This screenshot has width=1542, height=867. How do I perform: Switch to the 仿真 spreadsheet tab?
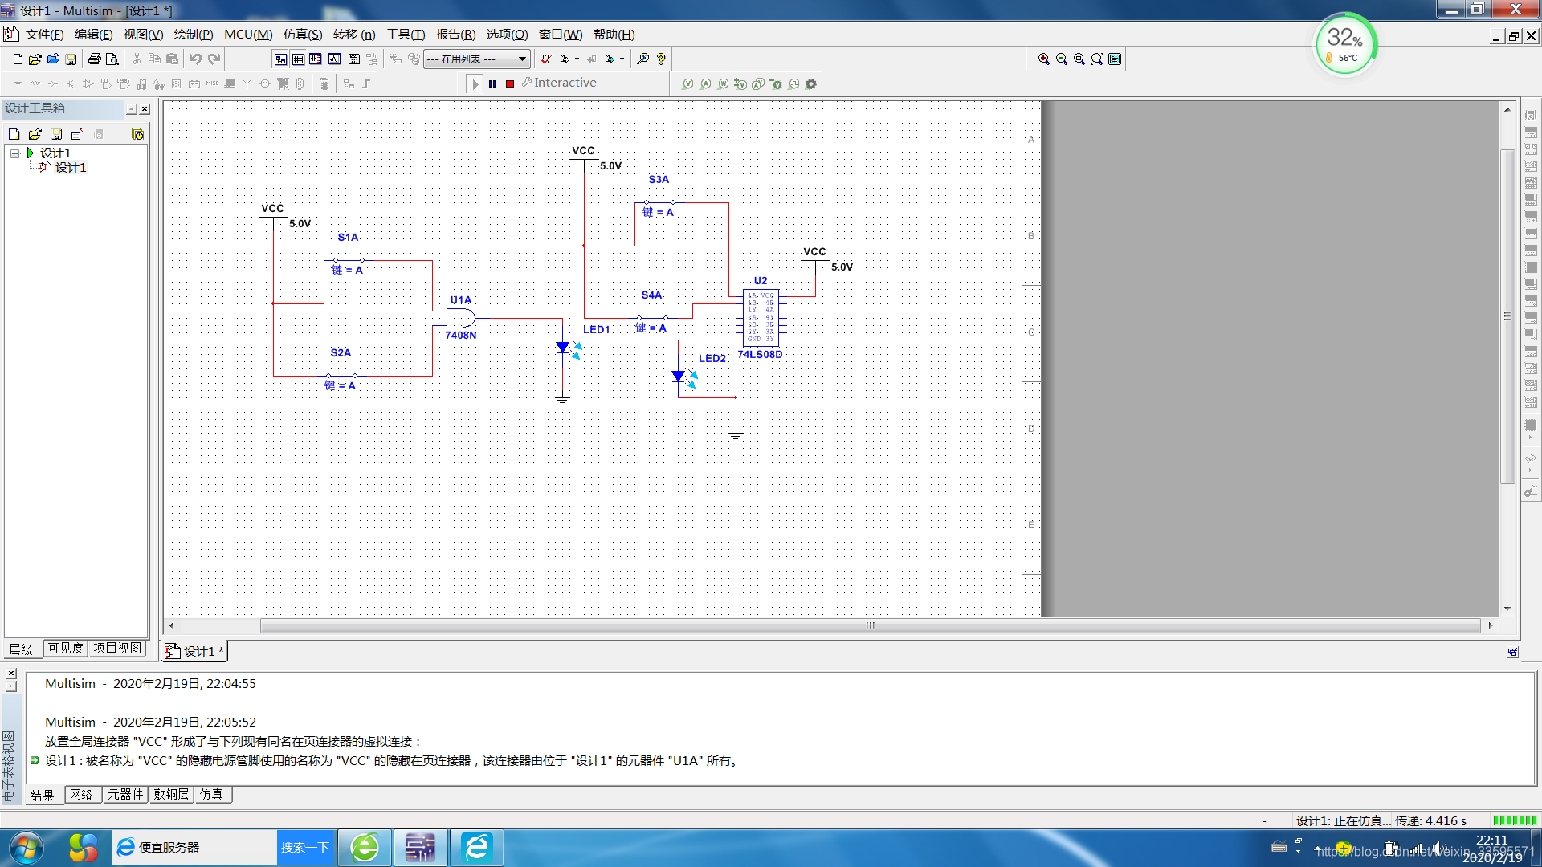(211, 794)
